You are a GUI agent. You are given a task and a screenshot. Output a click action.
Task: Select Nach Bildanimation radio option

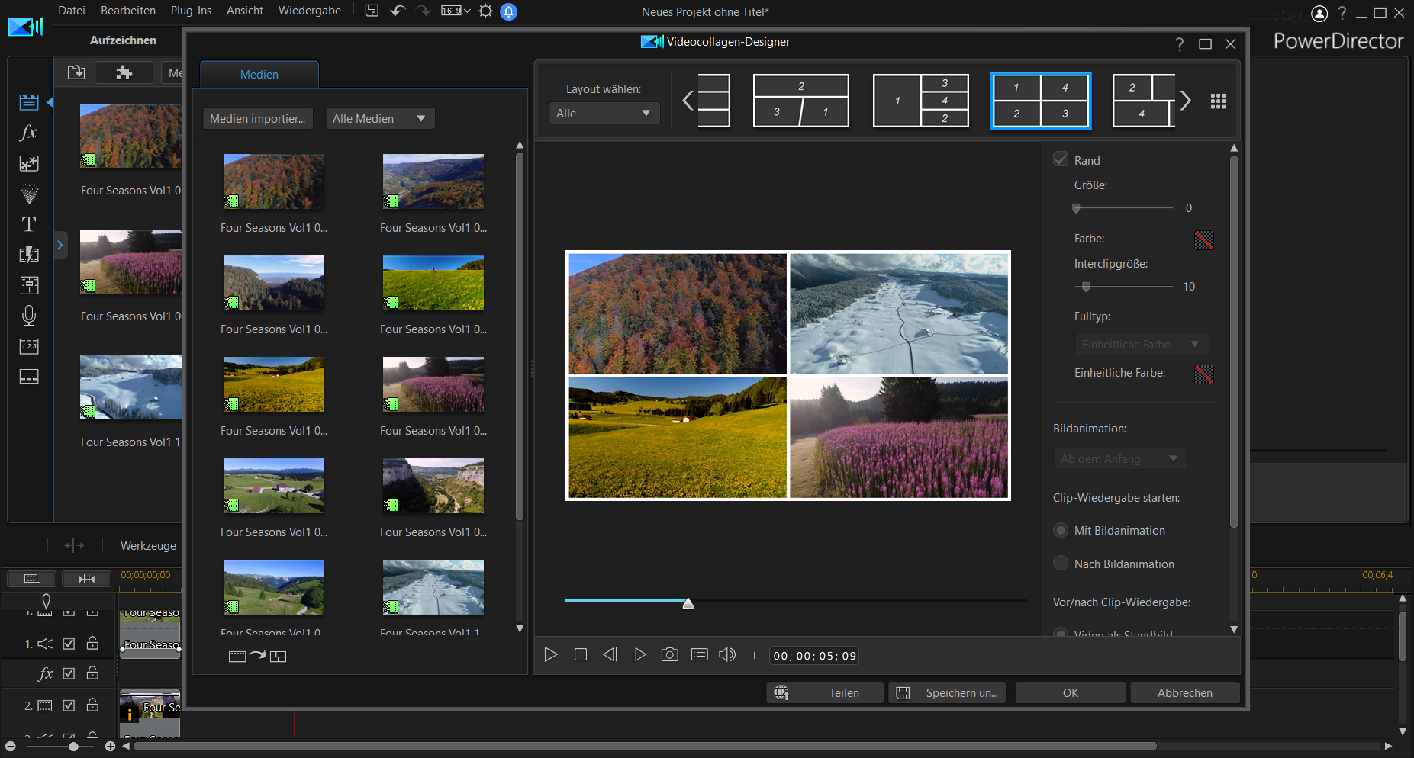(1061, 564)
